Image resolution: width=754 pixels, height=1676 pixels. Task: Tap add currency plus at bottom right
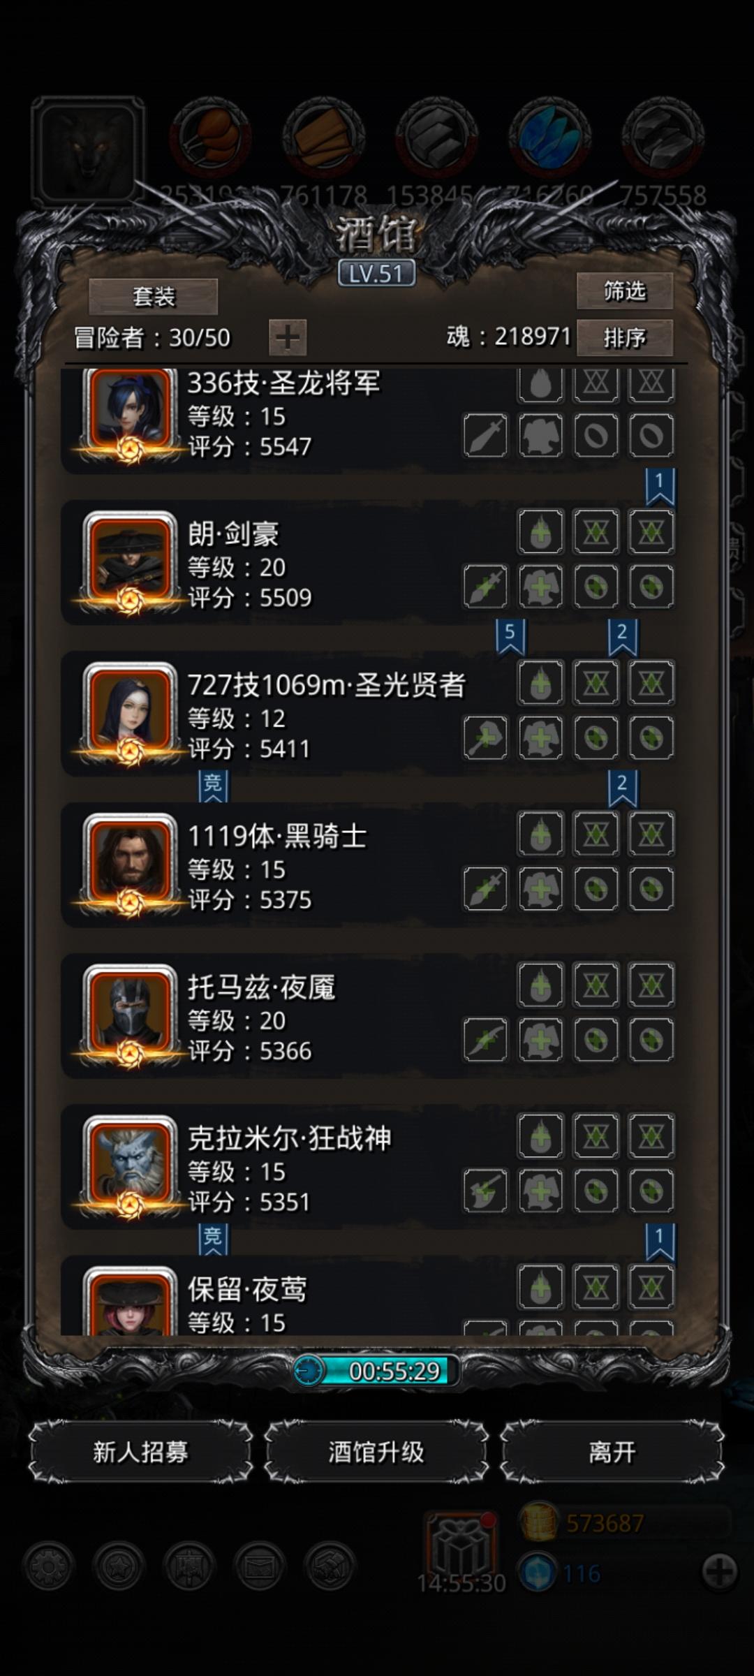point(719,1572)
